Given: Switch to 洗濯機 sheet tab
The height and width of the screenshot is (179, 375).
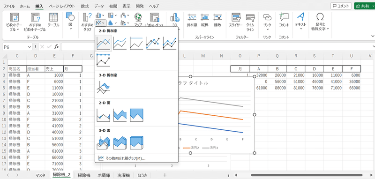Looking at the screenshot, I should click(x=123, y=175).
